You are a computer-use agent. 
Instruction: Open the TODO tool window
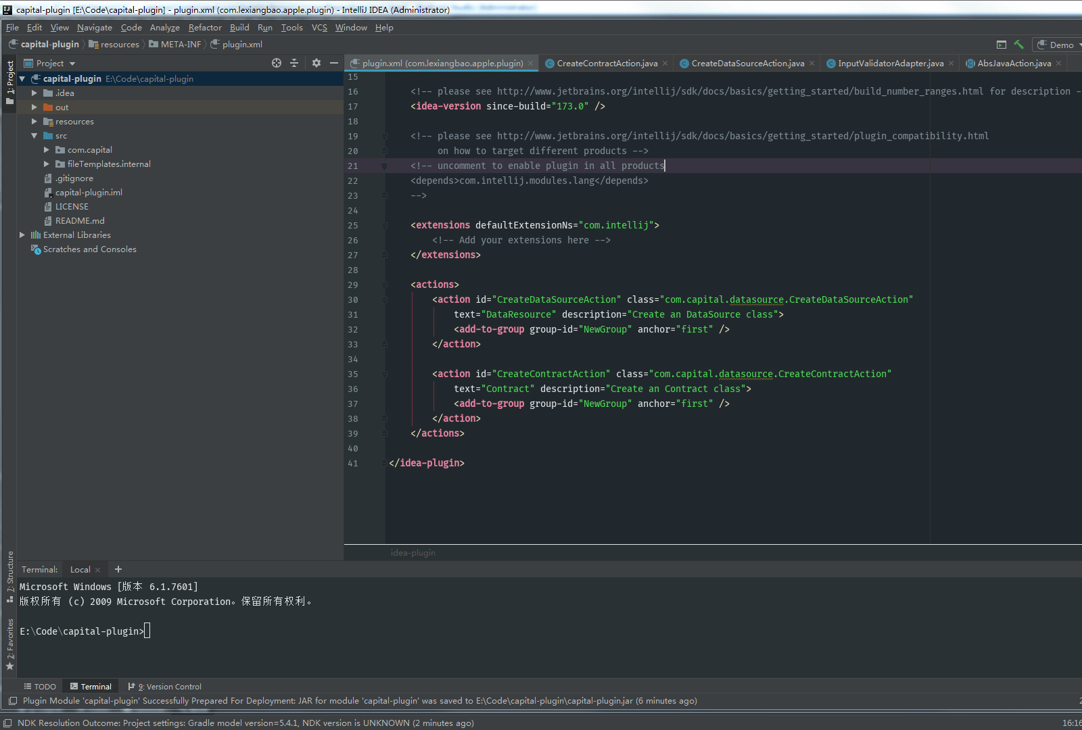point(40,687)
